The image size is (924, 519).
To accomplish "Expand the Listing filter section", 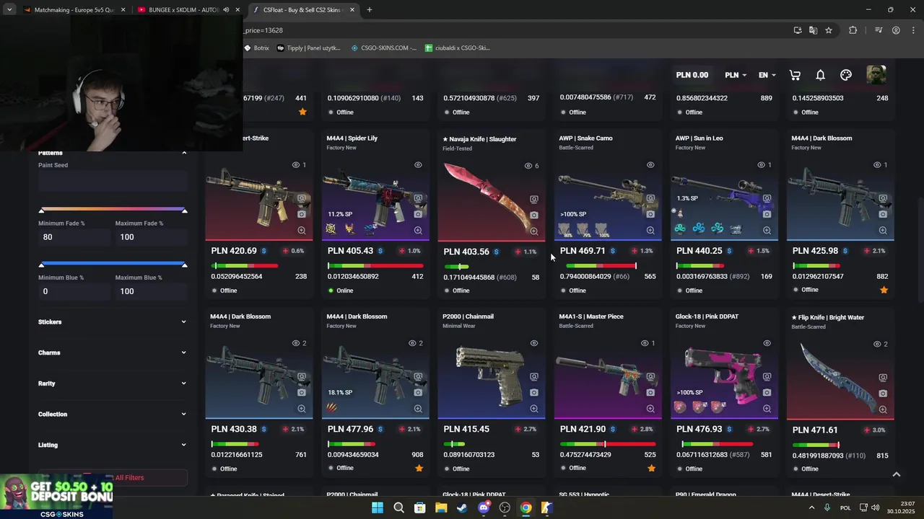I will tap(112, 445).
